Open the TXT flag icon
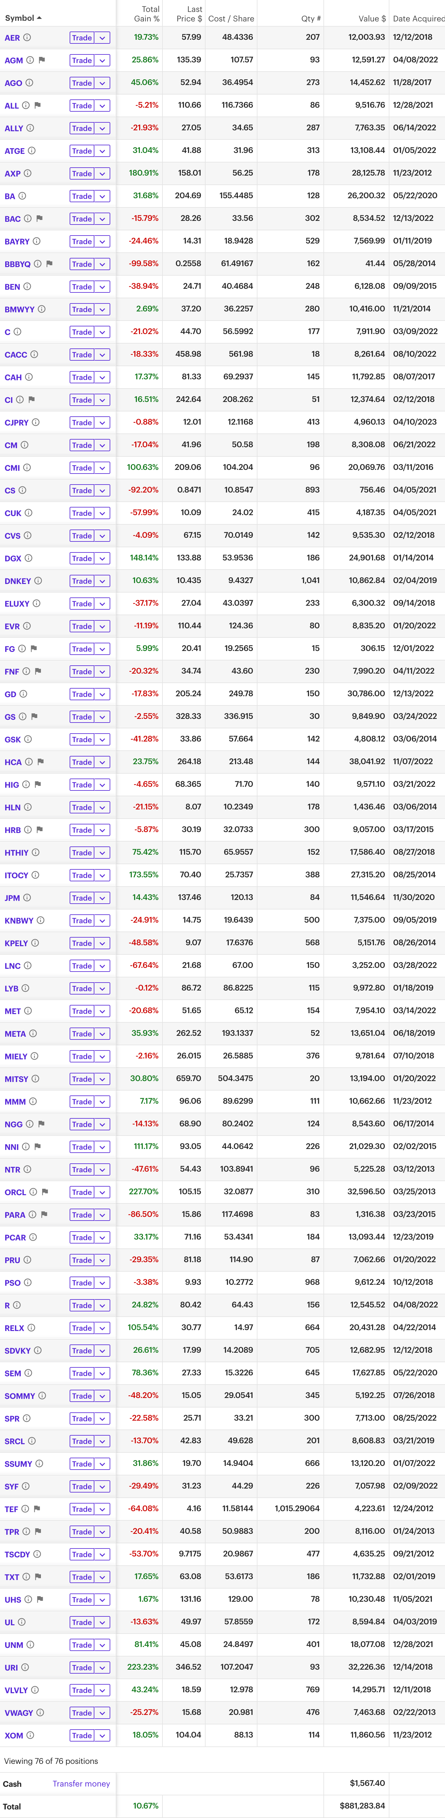The height and width of the screenshot is (1818, 445). point(38,1577)
